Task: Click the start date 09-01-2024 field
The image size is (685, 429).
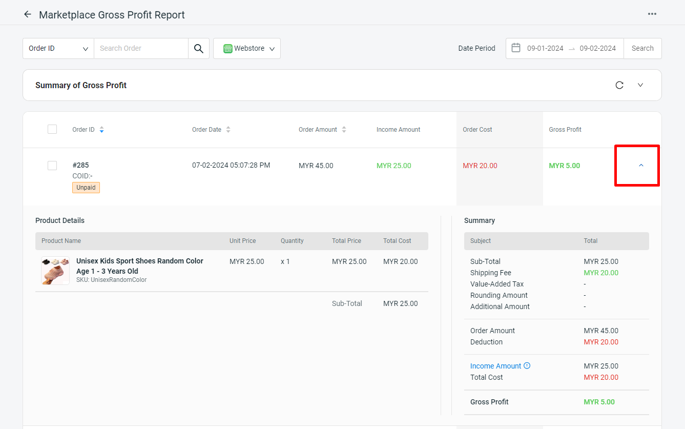Action: [x=545, y=48]
